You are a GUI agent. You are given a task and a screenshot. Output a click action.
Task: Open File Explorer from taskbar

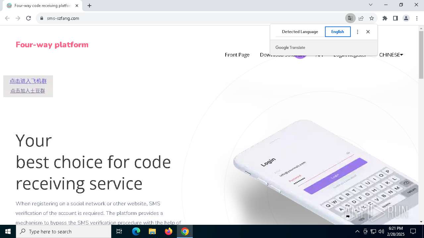point(152,231)
